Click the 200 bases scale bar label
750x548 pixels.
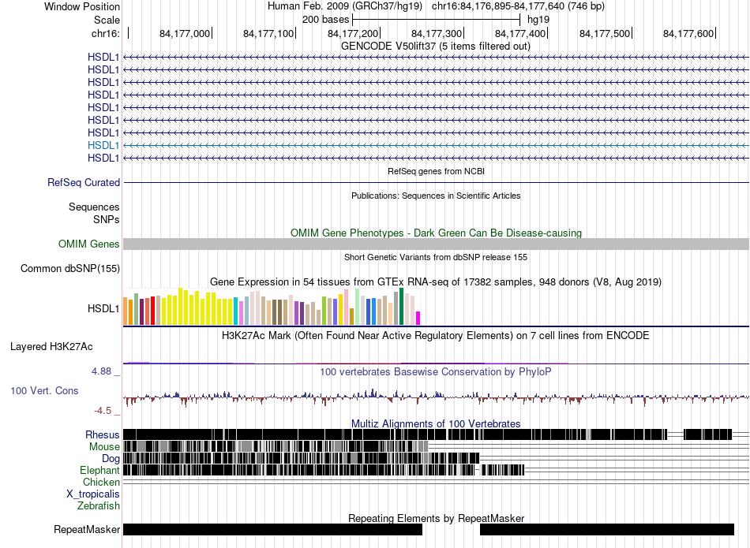tap(326, 20)
